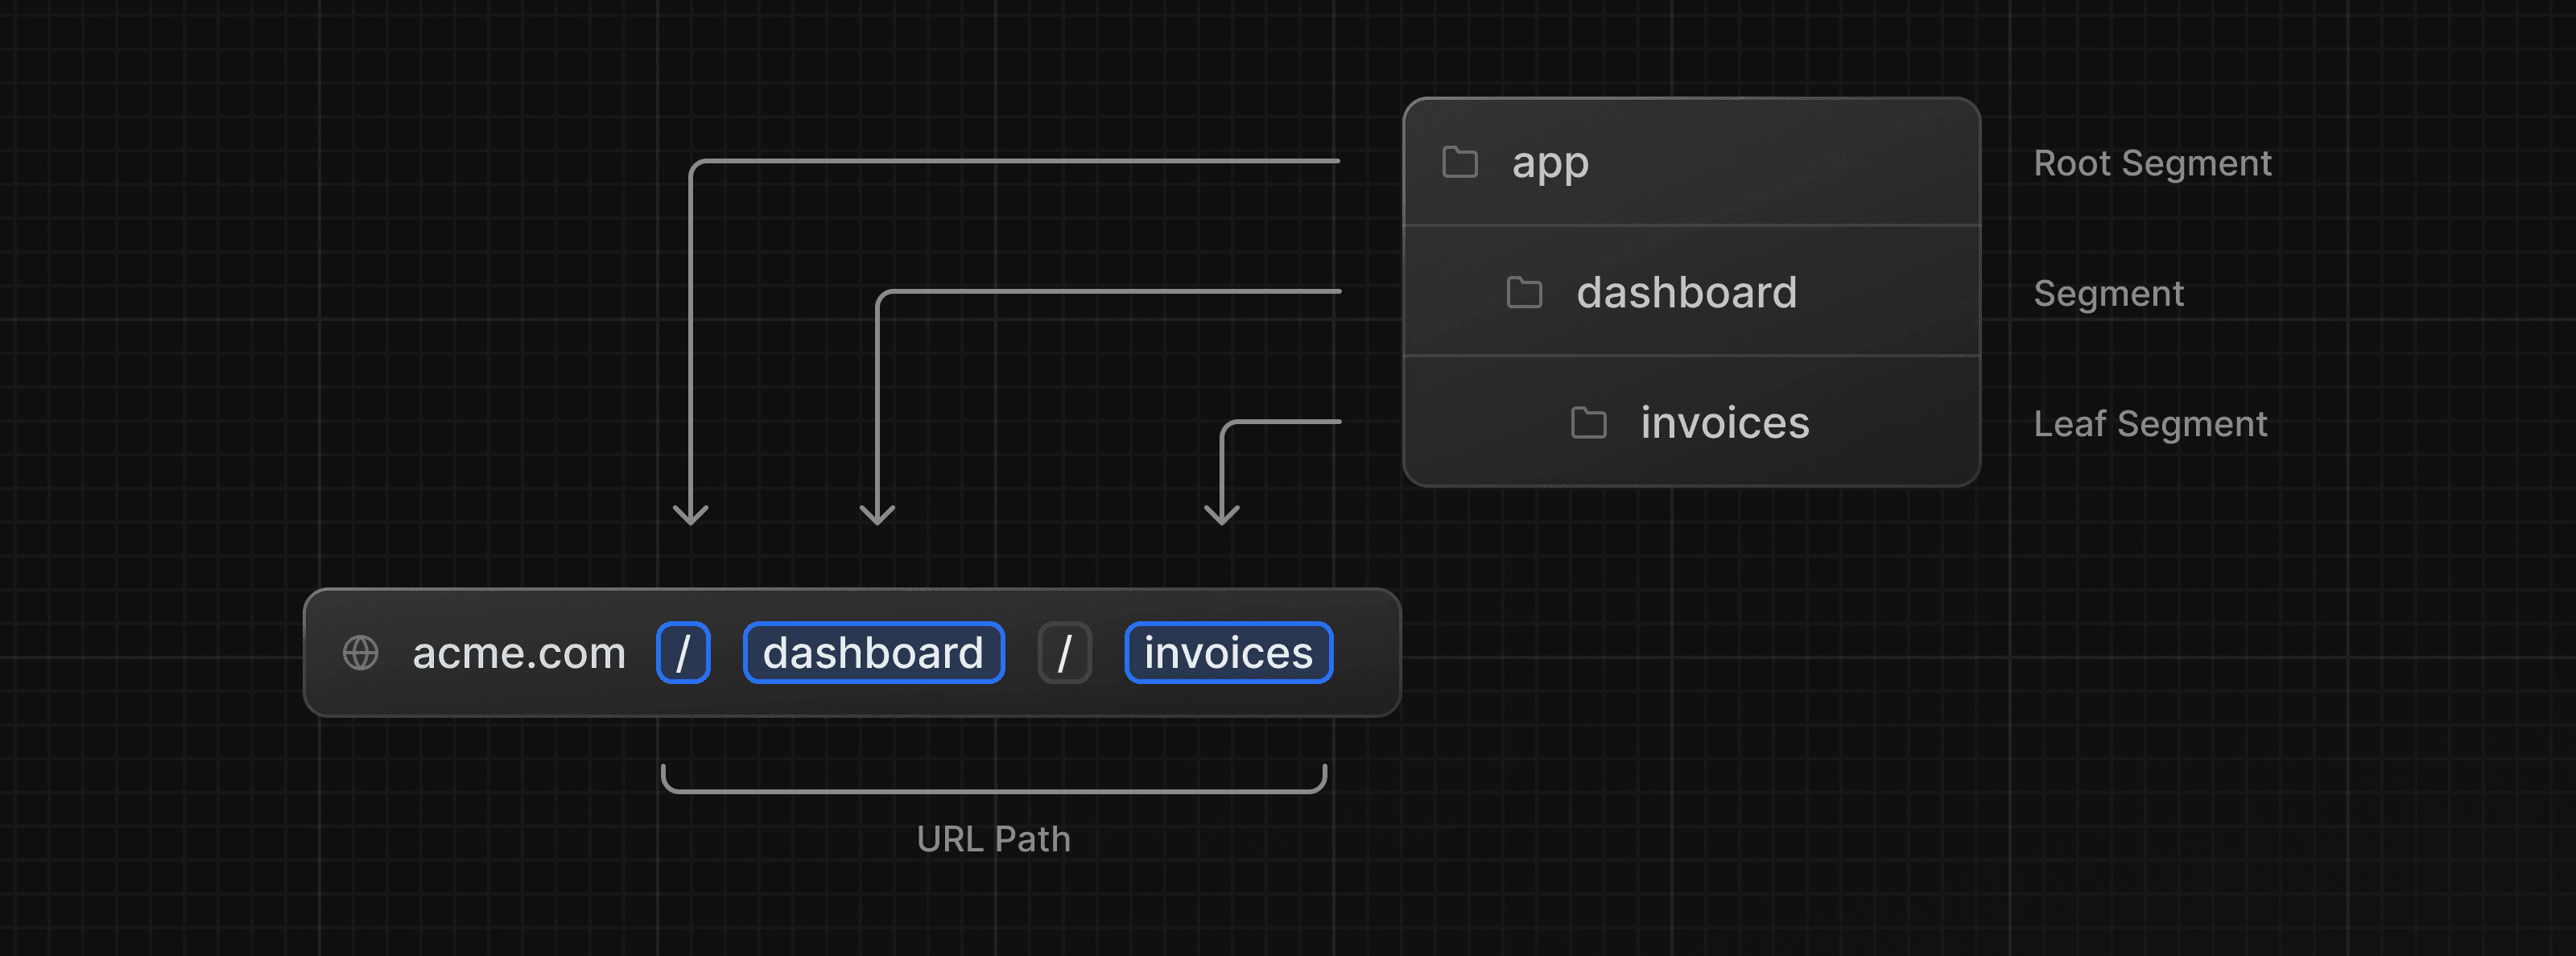Toggle the highlighted first slash segment
This screenshot has width=2576, height=956.
click(x=684, y=652)
